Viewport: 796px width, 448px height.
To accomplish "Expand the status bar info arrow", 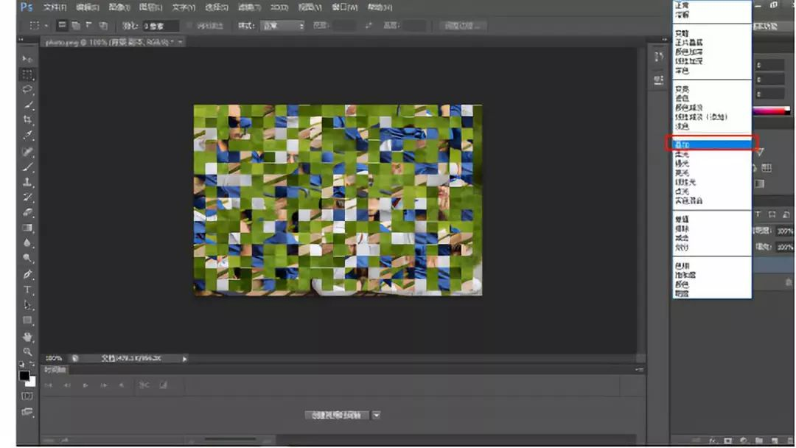I will [184, 359].
